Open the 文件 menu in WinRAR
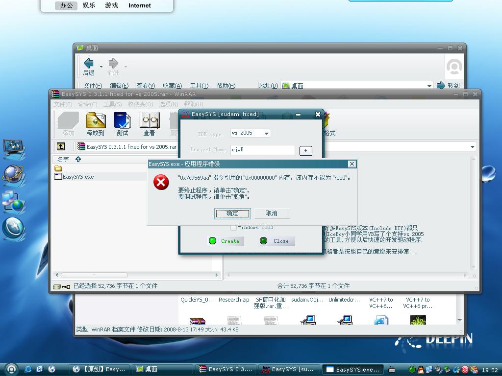This screenshot has height=376, width=502. click(63, 104)
